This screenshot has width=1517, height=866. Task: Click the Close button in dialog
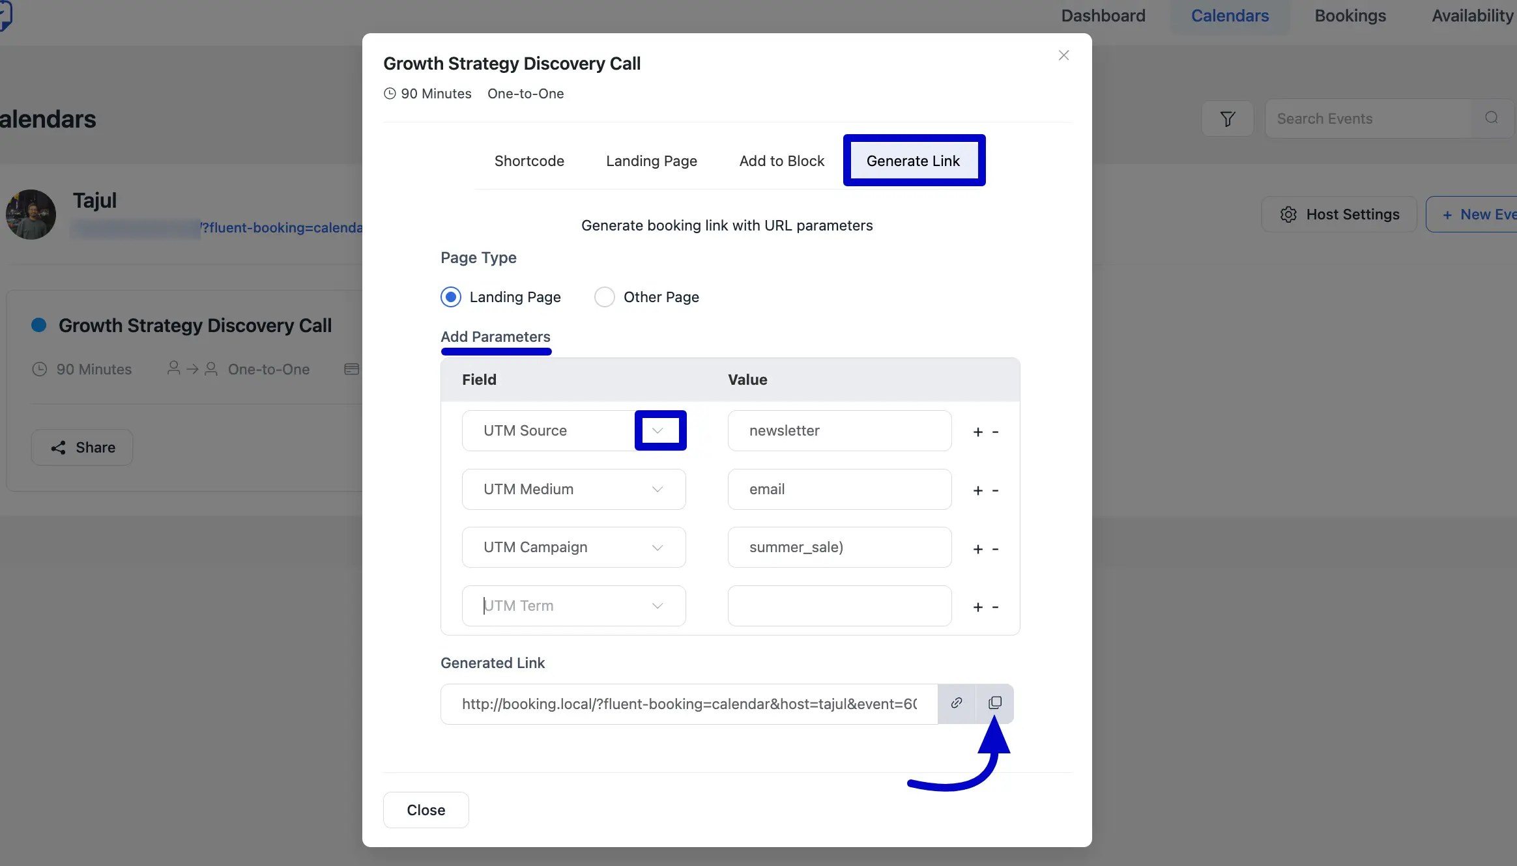[x=426, y=810]
